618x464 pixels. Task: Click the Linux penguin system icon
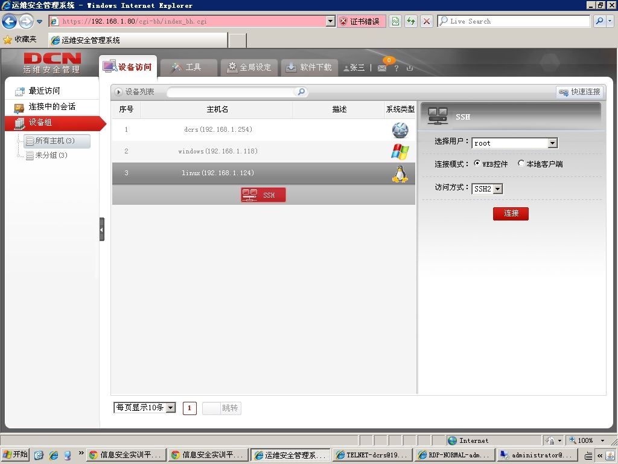coord(400,173)
